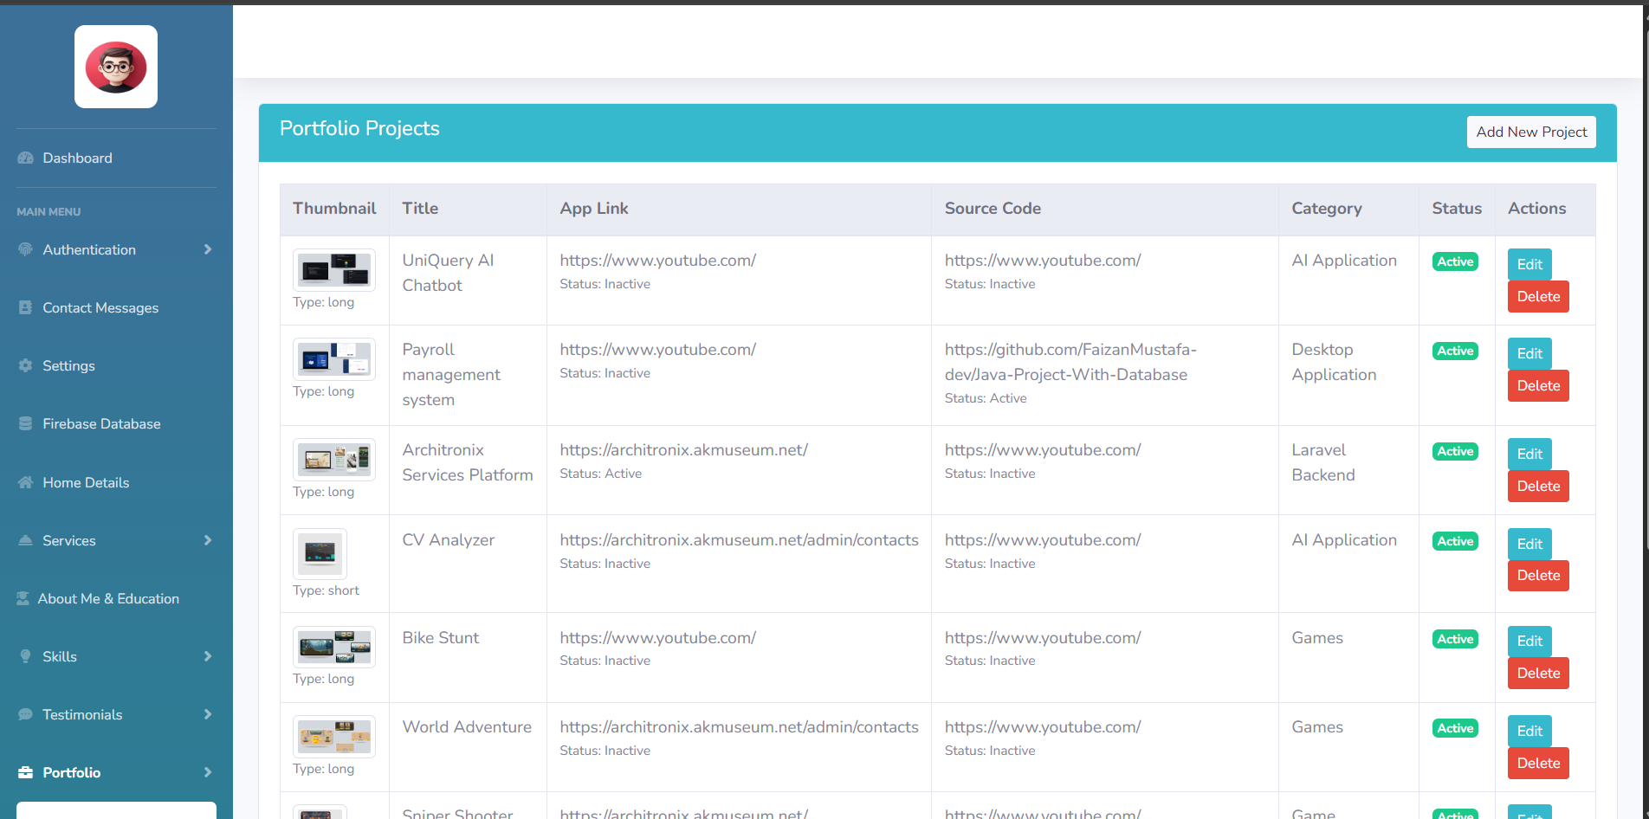Open CV Analyzer admin/contacts app link
Image resolution: width=1649 pixels, height=819 pixels.
739,540
